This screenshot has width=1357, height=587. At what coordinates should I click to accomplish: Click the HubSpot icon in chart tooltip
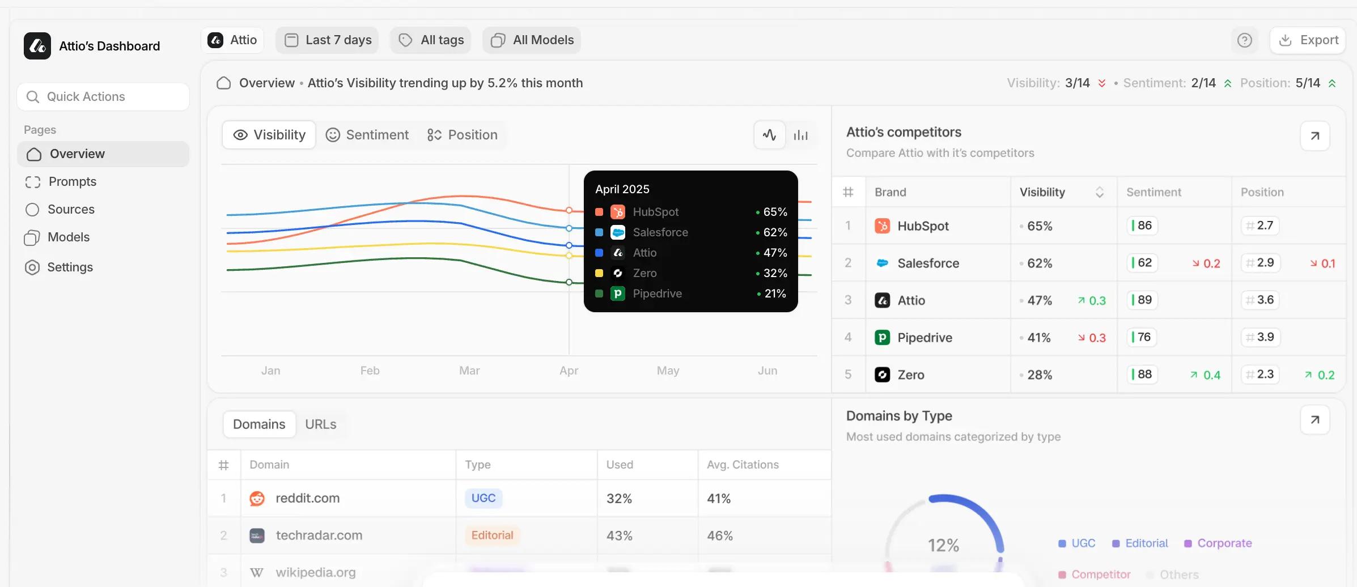618,212
